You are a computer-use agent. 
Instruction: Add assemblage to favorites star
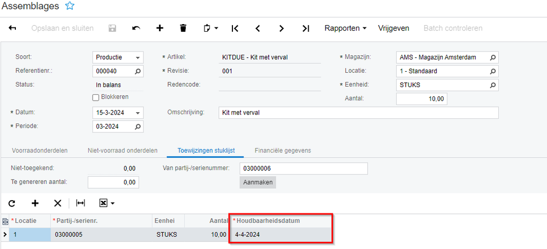tap(70, 6)
